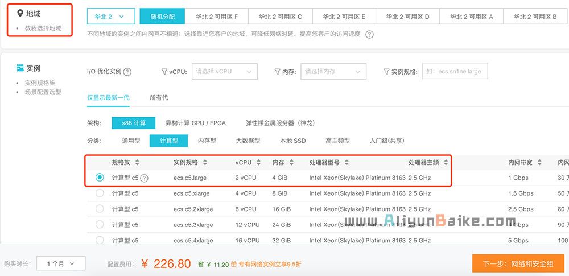Select ecs.c5.large radio button
The image size is (569, 276).
100,178
